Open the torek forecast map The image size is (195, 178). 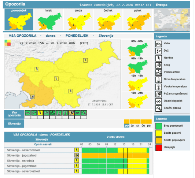[49, 19]
